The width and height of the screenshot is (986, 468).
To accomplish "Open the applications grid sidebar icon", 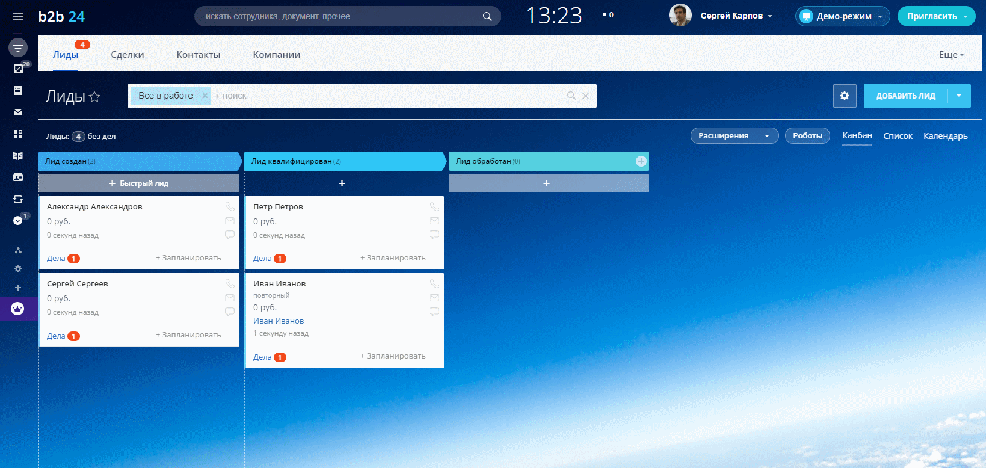I will pos(18,134).
